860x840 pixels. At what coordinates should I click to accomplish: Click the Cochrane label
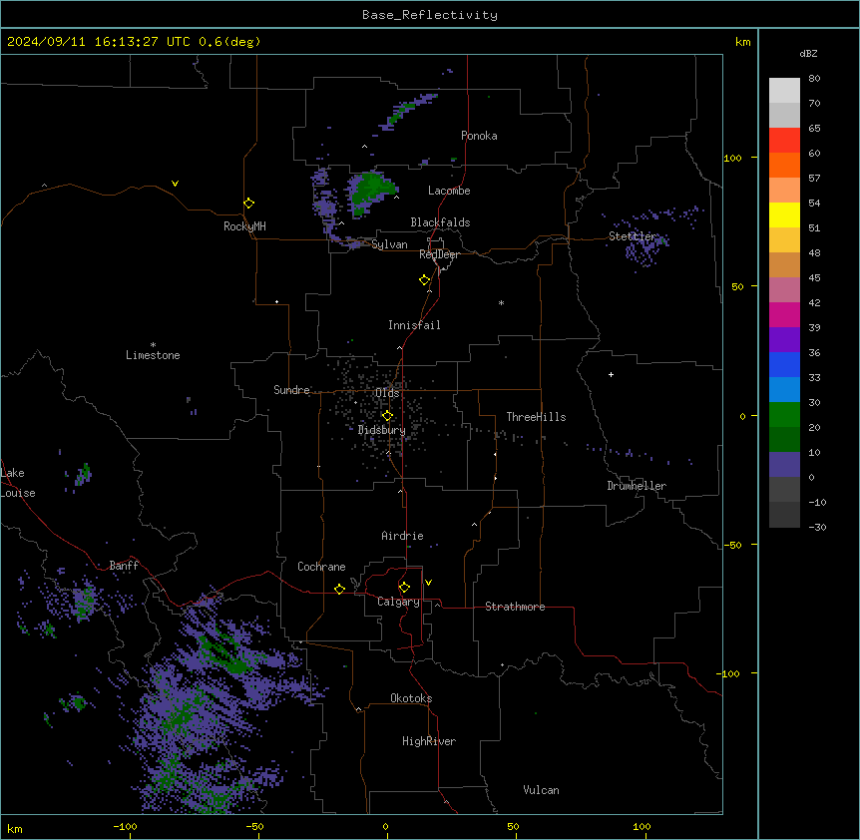(321, 567)
